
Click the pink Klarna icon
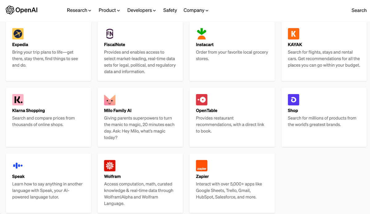pos(18,100)
